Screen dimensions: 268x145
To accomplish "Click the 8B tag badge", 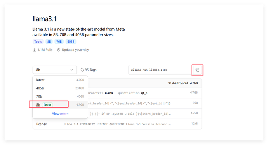I will point(49,42).
